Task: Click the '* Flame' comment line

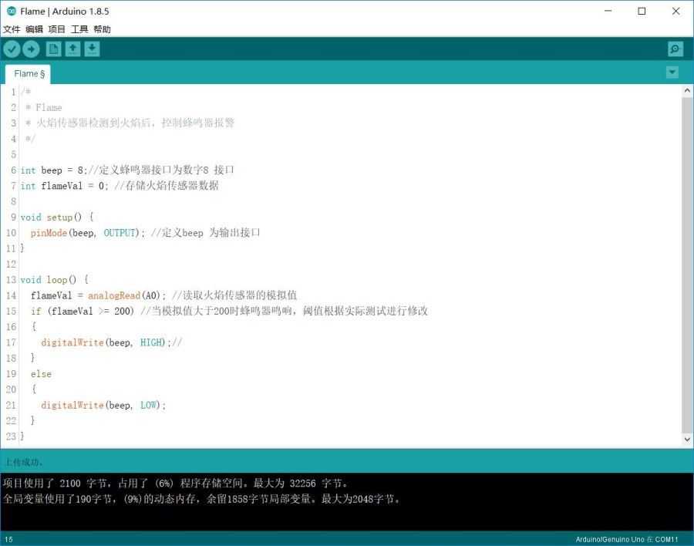Action: click(x=43, y=108)
